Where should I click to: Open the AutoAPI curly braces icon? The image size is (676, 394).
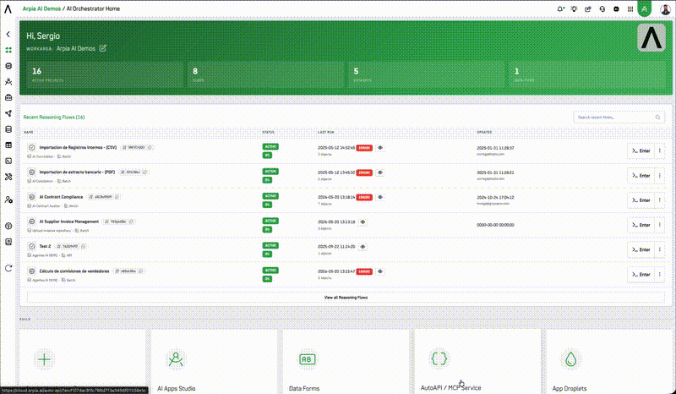click(439, 358)
